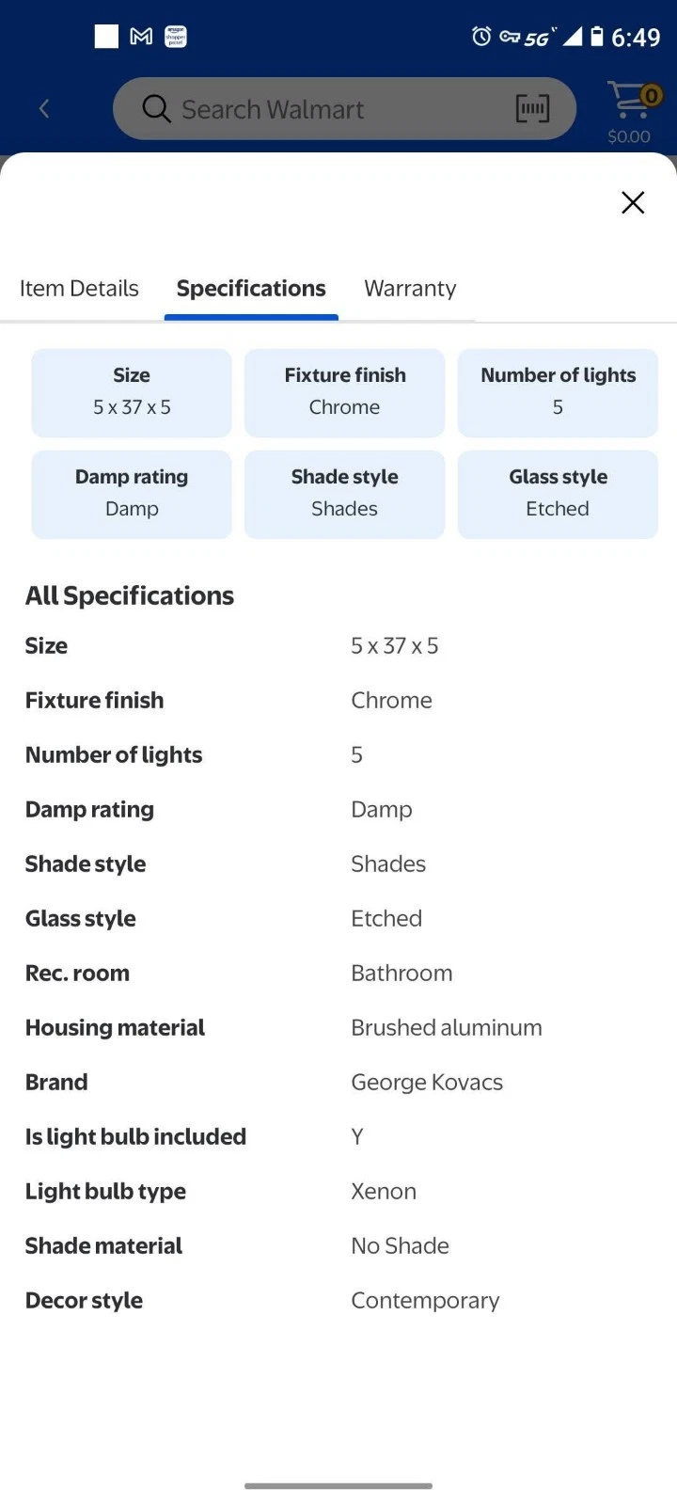The width and height of the screenshot is (677, 1505).
Task: Tap the alarm status icon
Action: pyautogui.click(x=481, y=37)
